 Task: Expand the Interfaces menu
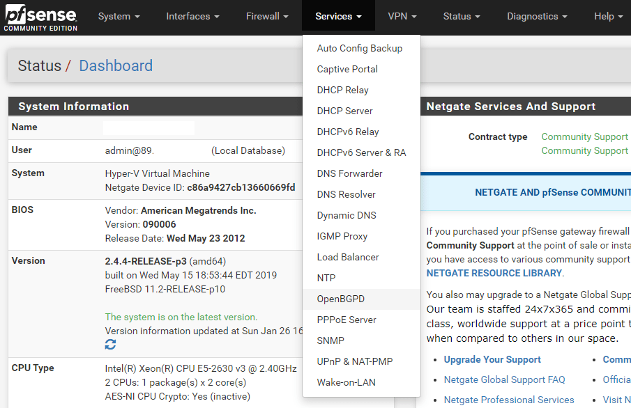click(192, 17)
